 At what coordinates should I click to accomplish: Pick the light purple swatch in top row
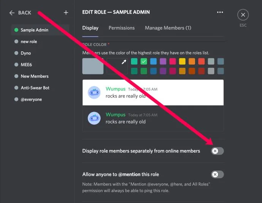point(163,61)
